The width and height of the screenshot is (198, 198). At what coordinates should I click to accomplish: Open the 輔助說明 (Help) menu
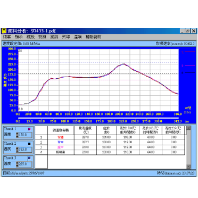[x=94, y=37]
